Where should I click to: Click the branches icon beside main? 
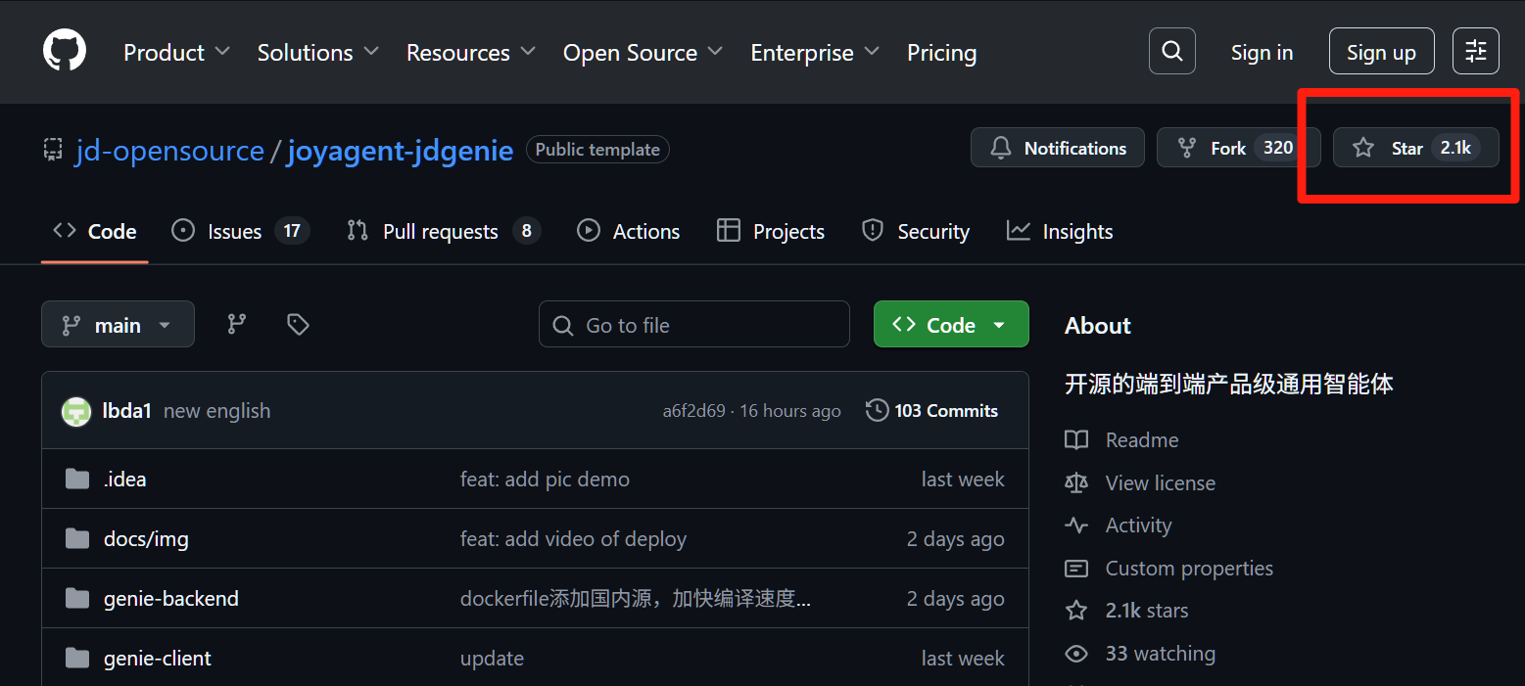click(x=237, y=325)
